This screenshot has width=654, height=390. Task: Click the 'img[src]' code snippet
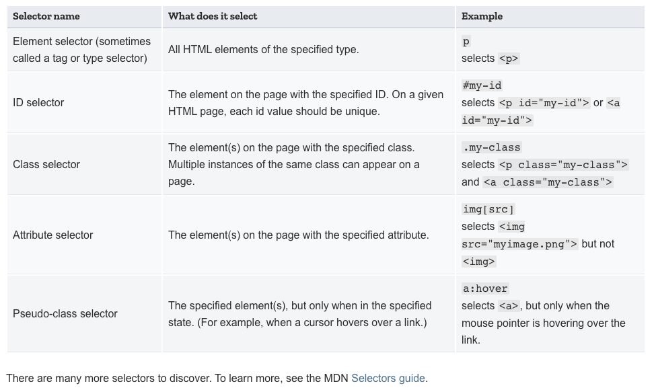click(488, 209)
